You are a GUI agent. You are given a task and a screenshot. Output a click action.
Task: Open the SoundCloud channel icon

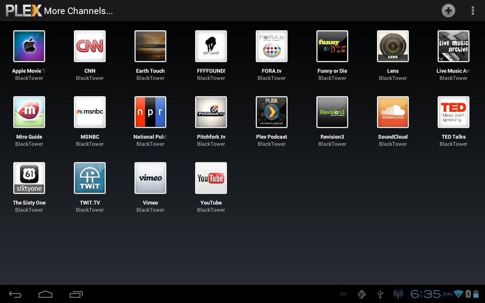[393, 112]
